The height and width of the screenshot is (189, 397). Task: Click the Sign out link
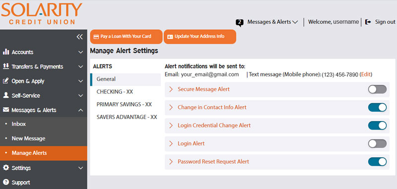pyautogui.click(x=385, y=22)
